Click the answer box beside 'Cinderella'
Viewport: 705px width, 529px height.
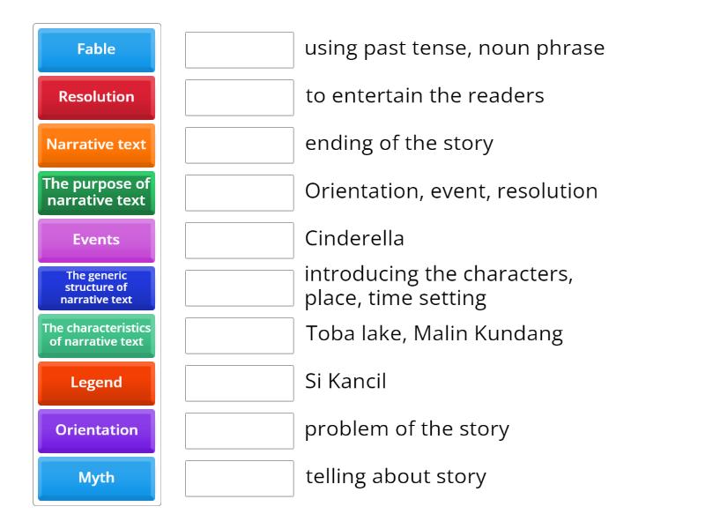click(x=239, y=240)
